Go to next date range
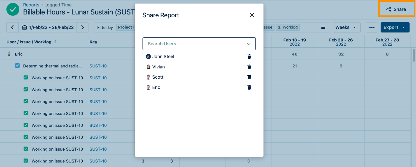 coord(82,27)
